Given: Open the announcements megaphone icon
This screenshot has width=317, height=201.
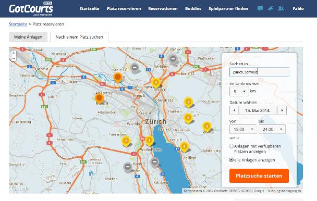Looking at the screenshot, I should click(271, 8).
